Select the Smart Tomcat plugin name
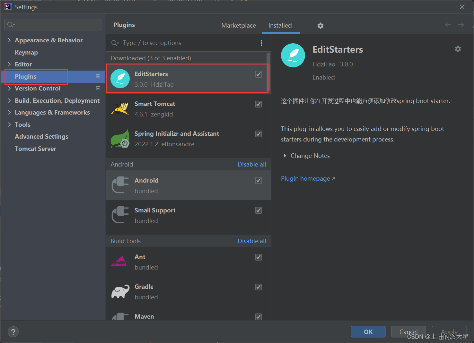The width and height of the screenshot is (474, 343). [155, 104]
